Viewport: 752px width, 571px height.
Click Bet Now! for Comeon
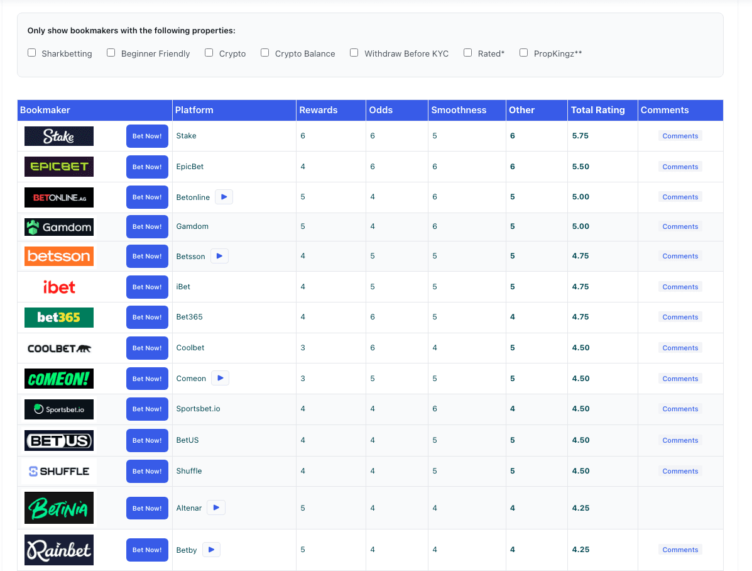(147, 379)
